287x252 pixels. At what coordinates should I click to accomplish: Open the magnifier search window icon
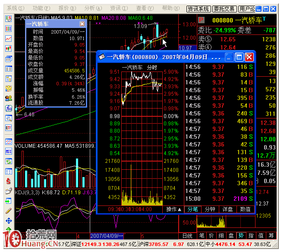[9, 118]
